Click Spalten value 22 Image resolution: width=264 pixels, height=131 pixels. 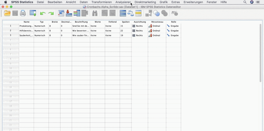point(126,31)
